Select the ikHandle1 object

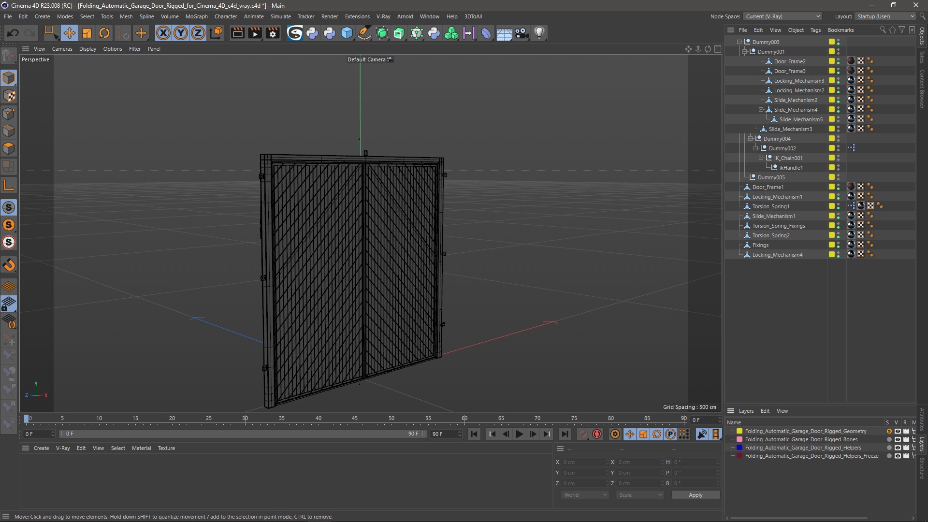click(x=791, y=168)
